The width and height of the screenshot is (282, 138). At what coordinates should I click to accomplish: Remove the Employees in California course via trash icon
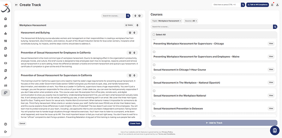tap(130, 53)
